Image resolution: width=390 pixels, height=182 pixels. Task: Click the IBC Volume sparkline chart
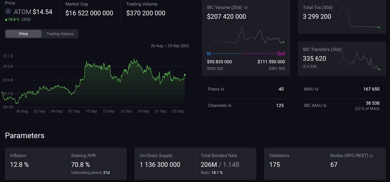246,36
